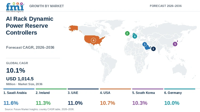Image resolution: width=200 pixels, height=112 pixels.
Task: Click the 'GLOBAL CAGR' label
Action: 17,63
